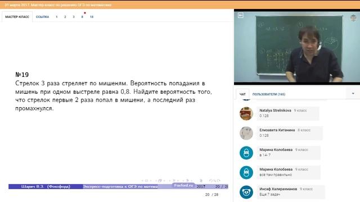Click Инсаф Халирахманов's panda avatar

coord(246,192)
